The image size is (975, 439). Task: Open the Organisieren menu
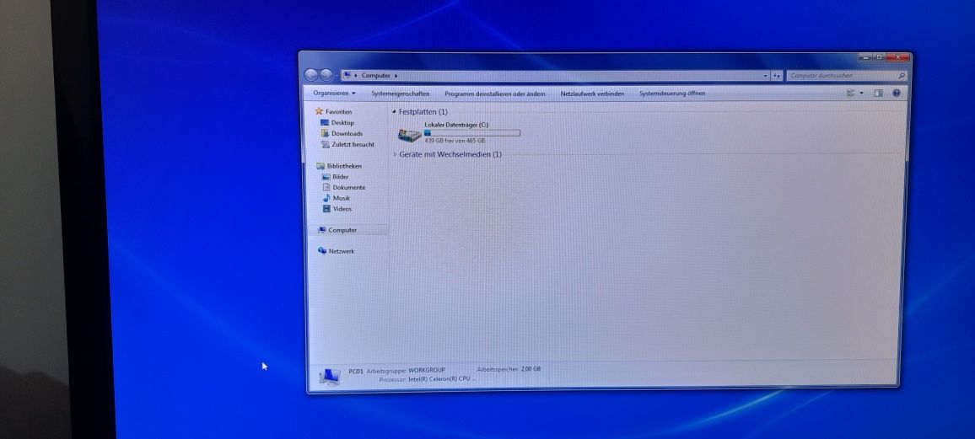point(335,94)
